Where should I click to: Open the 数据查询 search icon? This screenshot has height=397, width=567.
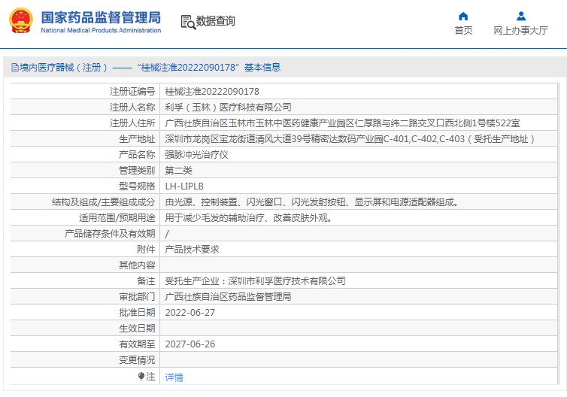[x=188, y=22]
